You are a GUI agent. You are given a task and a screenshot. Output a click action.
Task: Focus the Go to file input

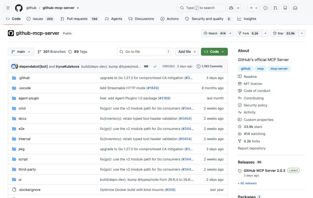pos(145,52)
